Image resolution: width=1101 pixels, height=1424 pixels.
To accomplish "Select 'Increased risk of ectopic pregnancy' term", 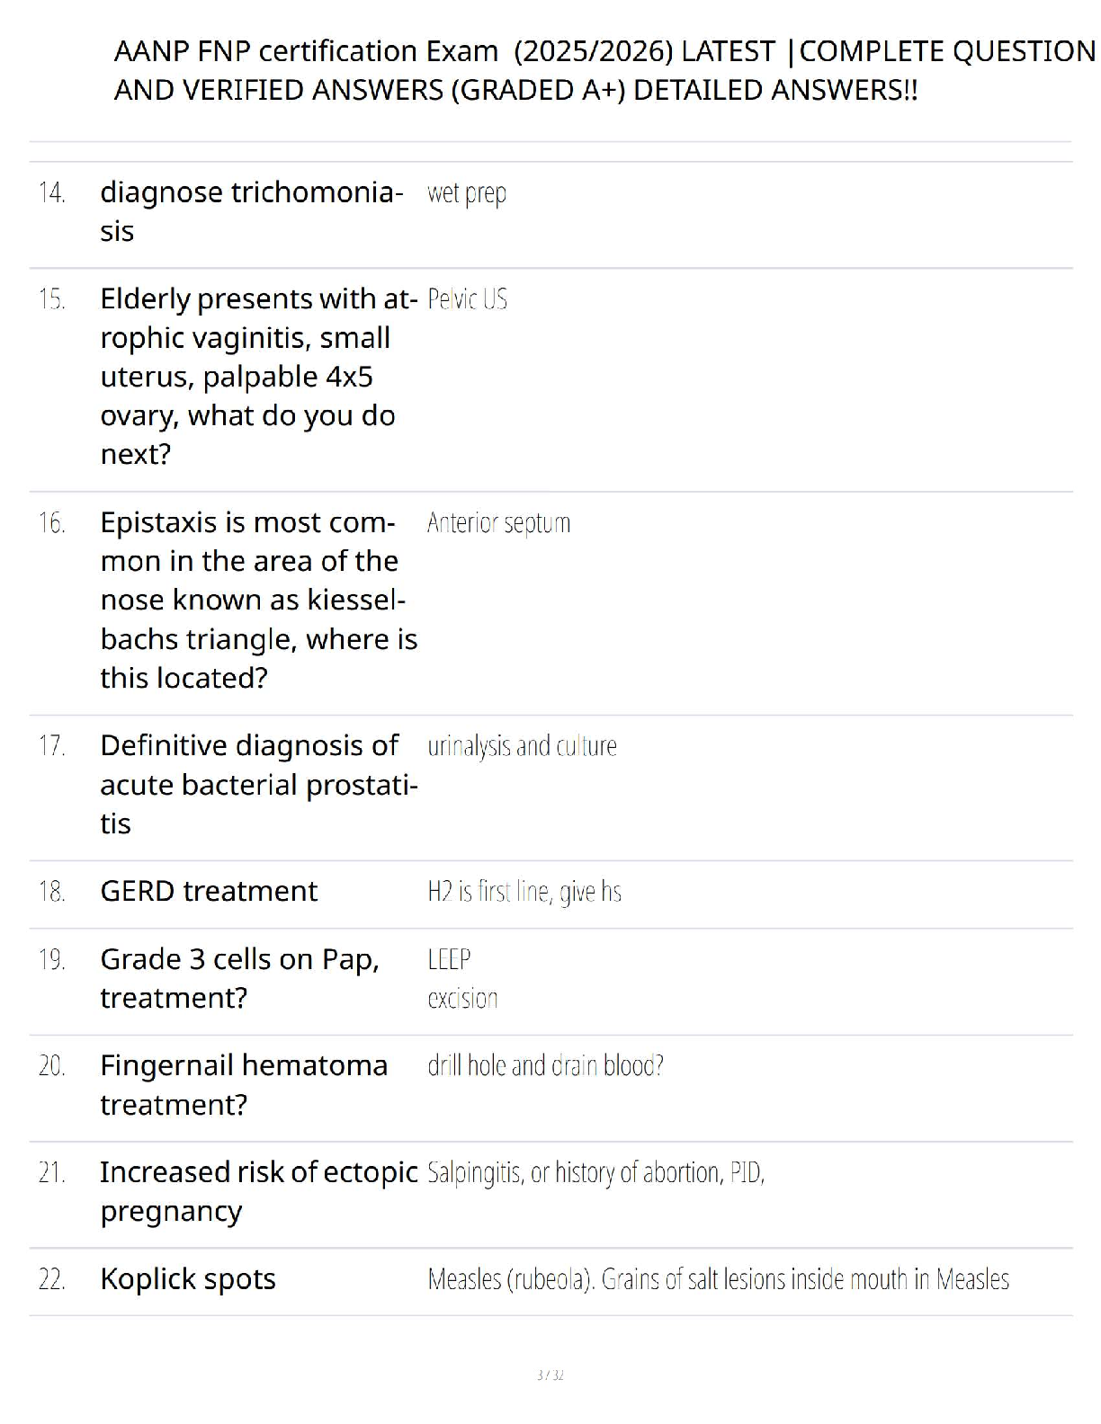I will point(259,1191).
